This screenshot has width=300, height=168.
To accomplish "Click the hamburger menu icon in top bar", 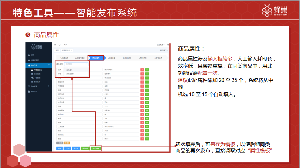I will [x=55, y=45].
